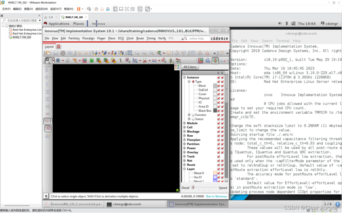Click the VMware snapshot clock icon
Viewport: 342px width, 213px height.
pyautogui.click(x=96, y=9)
